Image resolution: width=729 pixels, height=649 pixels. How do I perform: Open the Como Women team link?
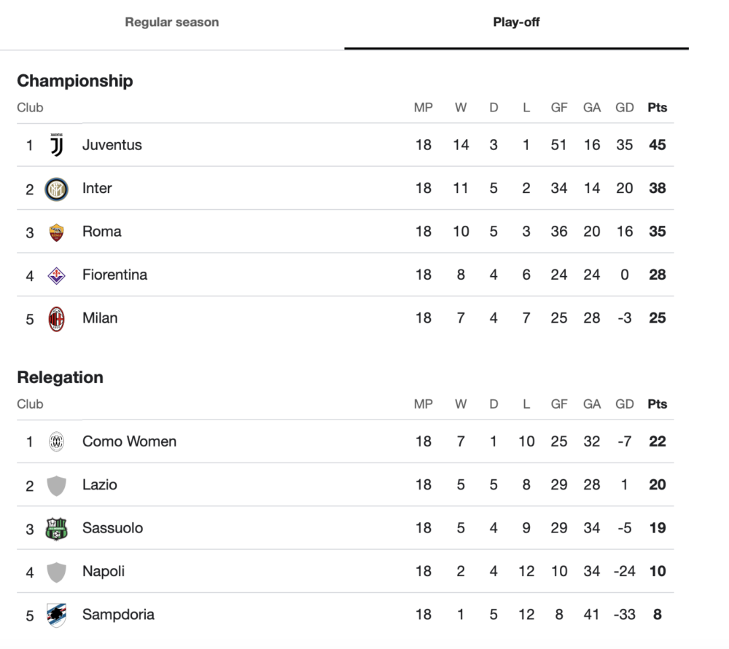point(129,441)
